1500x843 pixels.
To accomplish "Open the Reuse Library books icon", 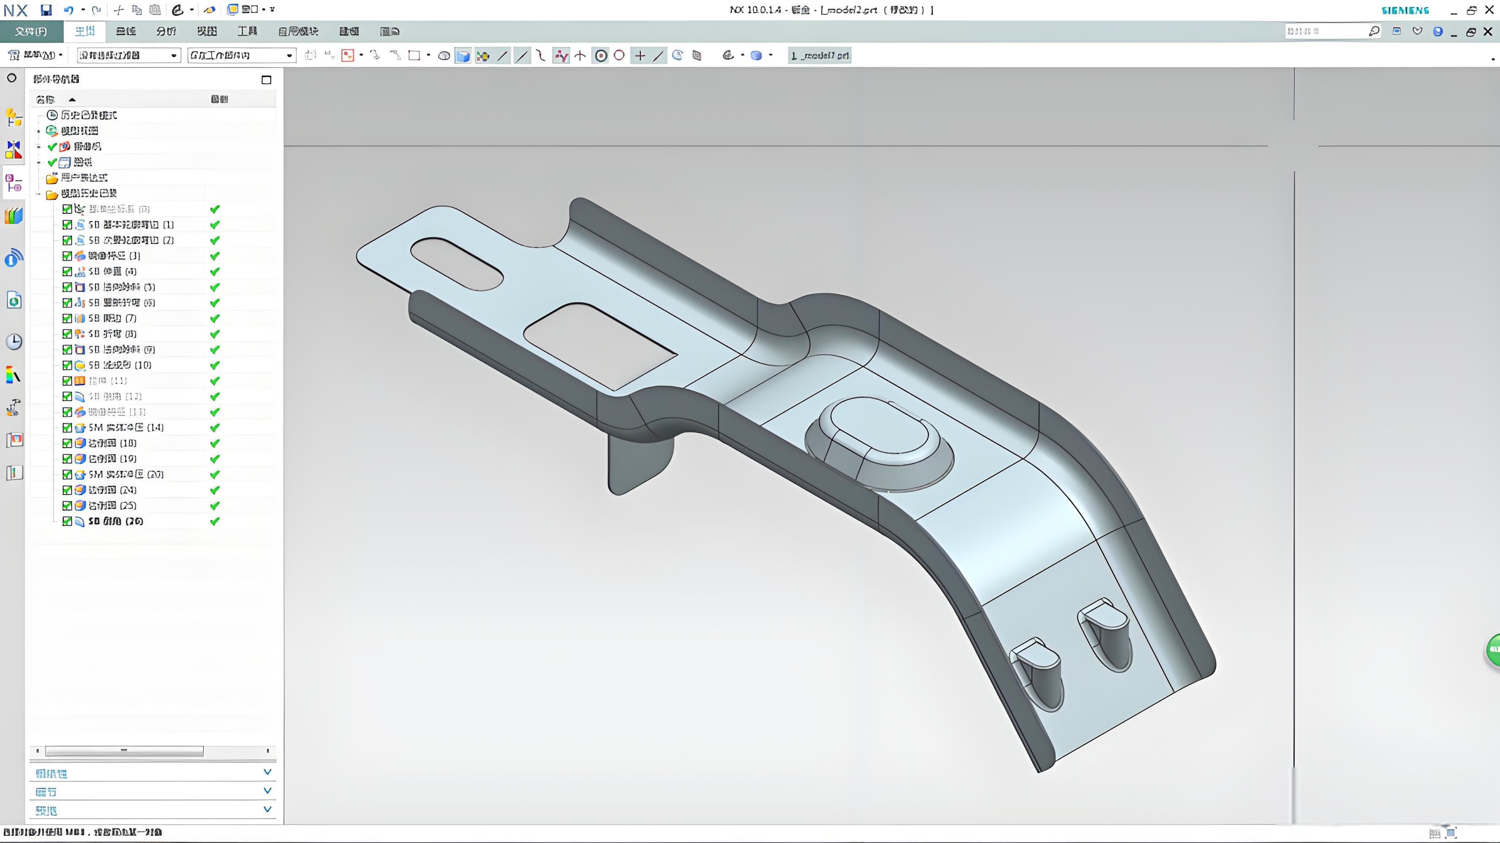I will point(13,216).
